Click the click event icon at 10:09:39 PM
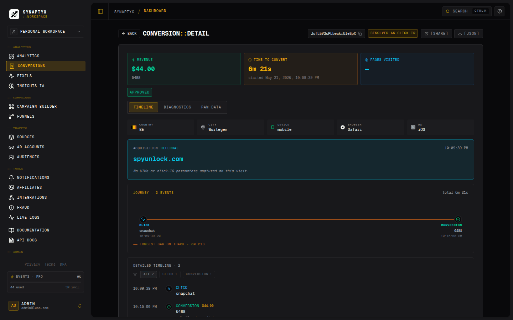Image resolution: width=513 pixels, height=320 pixels. click(x=169, y=289)
